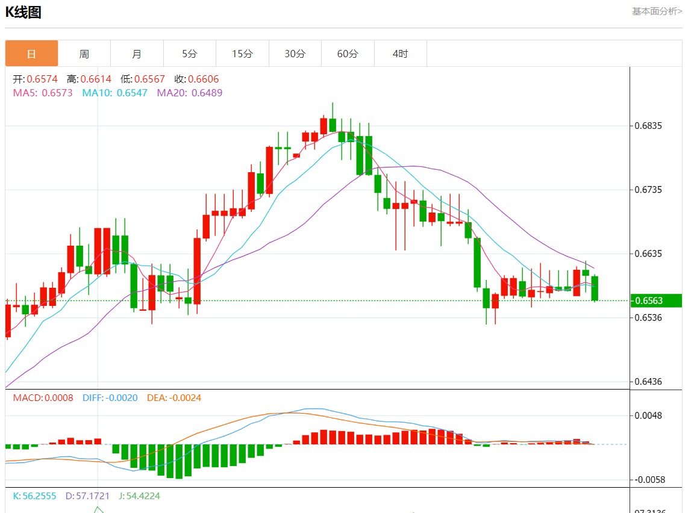
Task: Click the K线图 heading
Action: tap(23, 12)
